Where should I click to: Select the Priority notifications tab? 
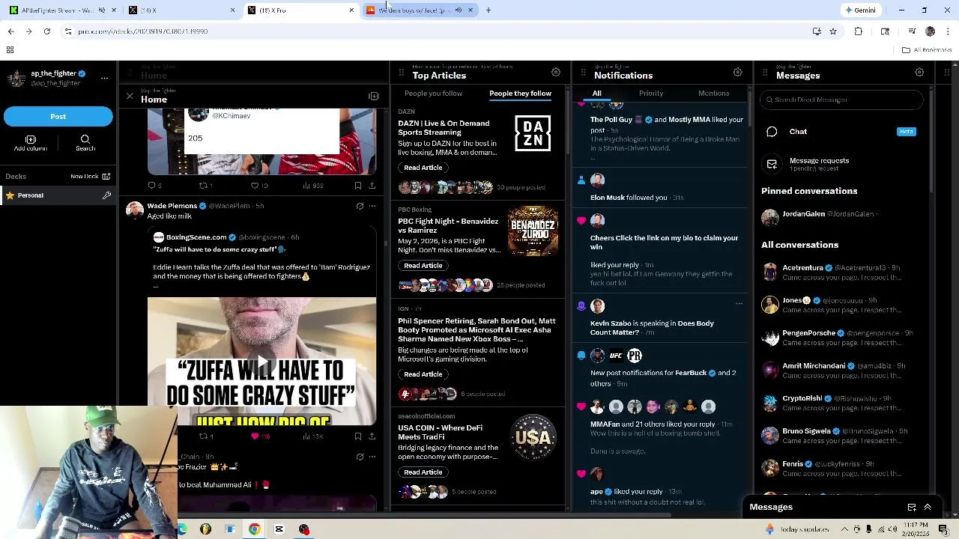pyautogui.click(x=651, y=94)
